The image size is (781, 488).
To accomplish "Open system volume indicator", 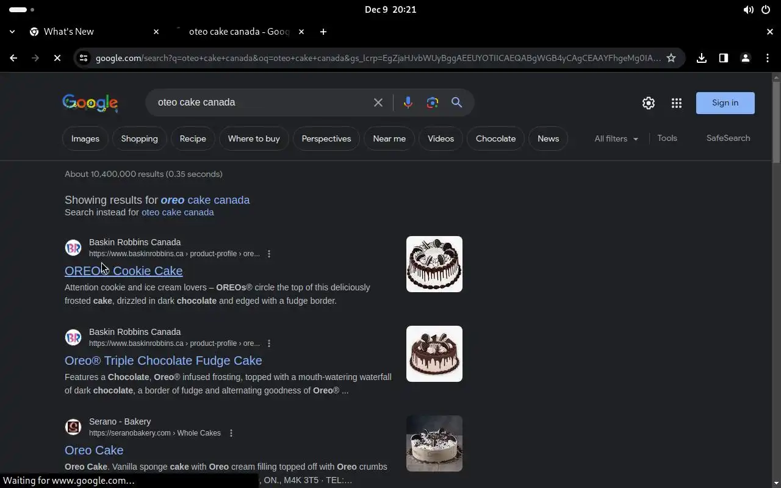I will tap(748, 10).
